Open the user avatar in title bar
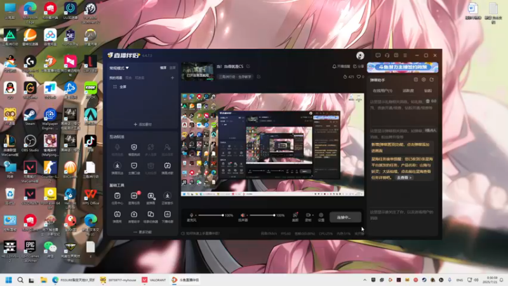The height and width of the screenshot is (286, 508). (x=360, y=55)
